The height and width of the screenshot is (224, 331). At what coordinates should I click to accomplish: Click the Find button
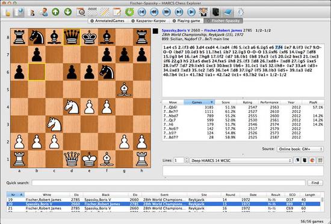[315, 183]
